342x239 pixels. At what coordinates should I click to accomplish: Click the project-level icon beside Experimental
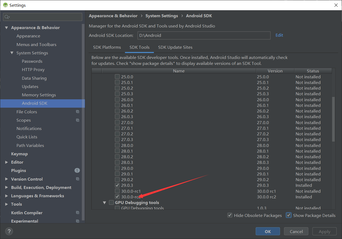[77, 221]
